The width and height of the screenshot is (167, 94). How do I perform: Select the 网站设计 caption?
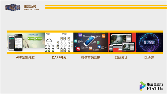[121, 58]
